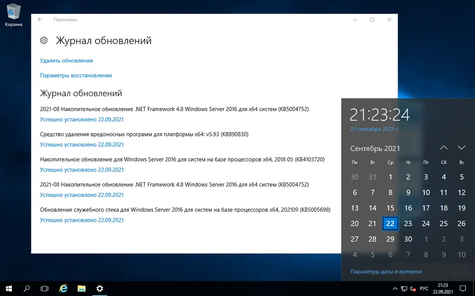Click the date link 22 сентября 2021 г.

pos(375,129)
